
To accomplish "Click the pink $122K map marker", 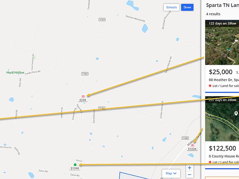I will (x=193, y=145).
